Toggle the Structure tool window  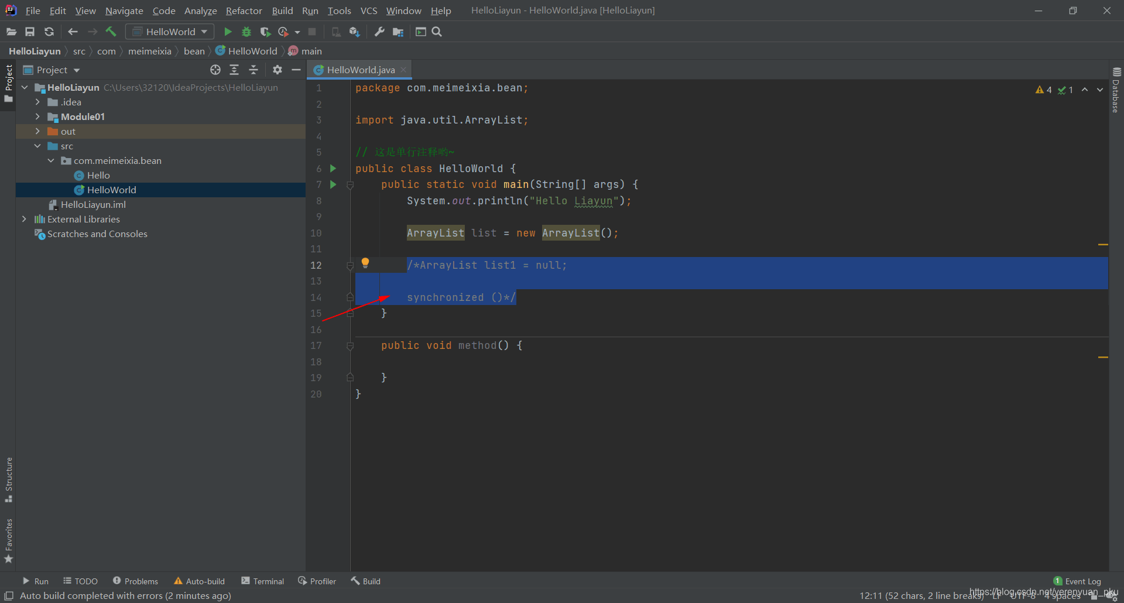(9, 479)
